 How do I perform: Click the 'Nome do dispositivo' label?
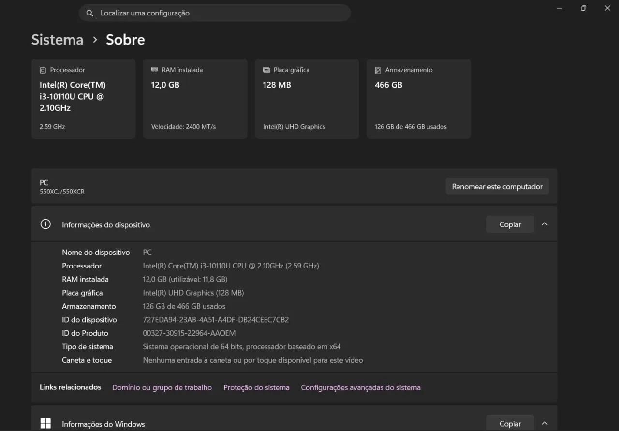click(96, 252)
